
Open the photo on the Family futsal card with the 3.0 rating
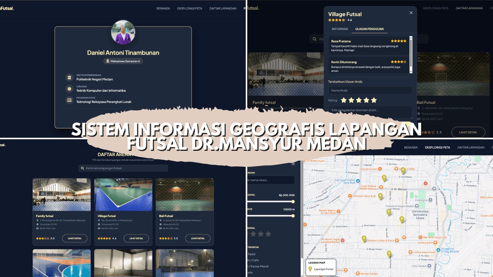pos(62,195)
